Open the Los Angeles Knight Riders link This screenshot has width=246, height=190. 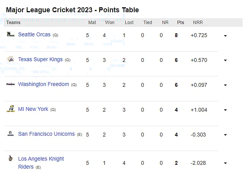pos(41,159)
